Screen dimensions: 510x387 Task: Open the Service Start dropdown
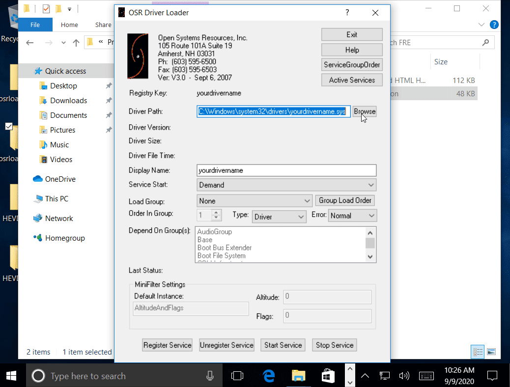(286, 185)
